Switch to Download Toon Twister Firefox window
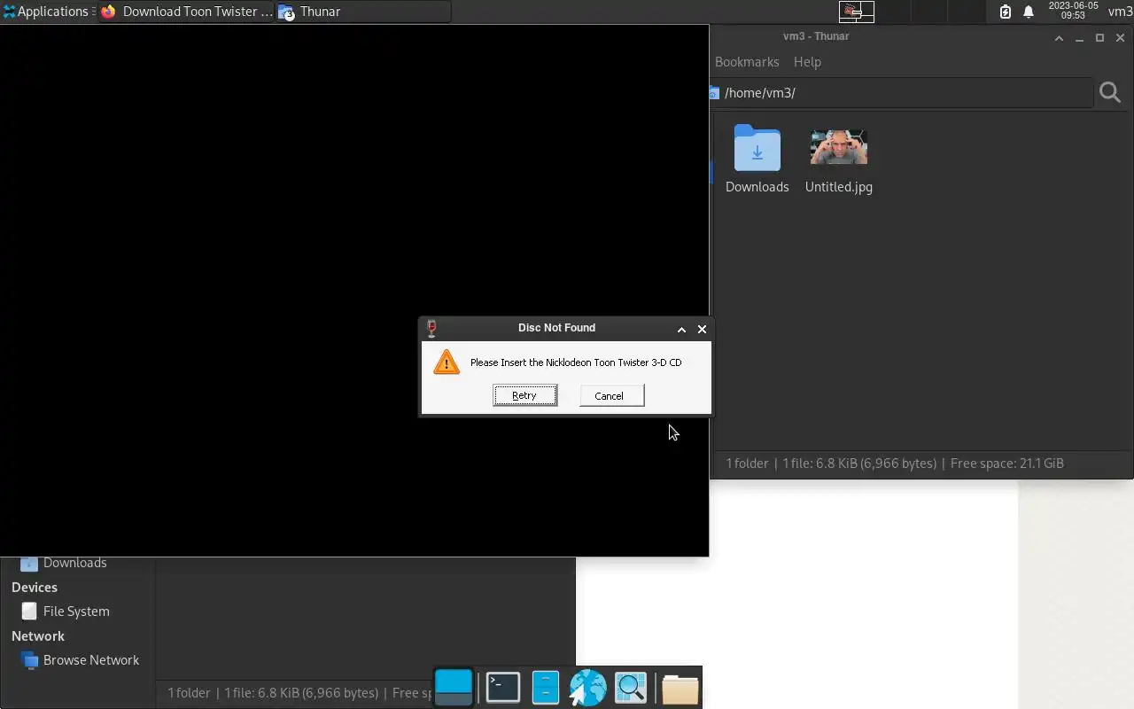 [187, 12]
